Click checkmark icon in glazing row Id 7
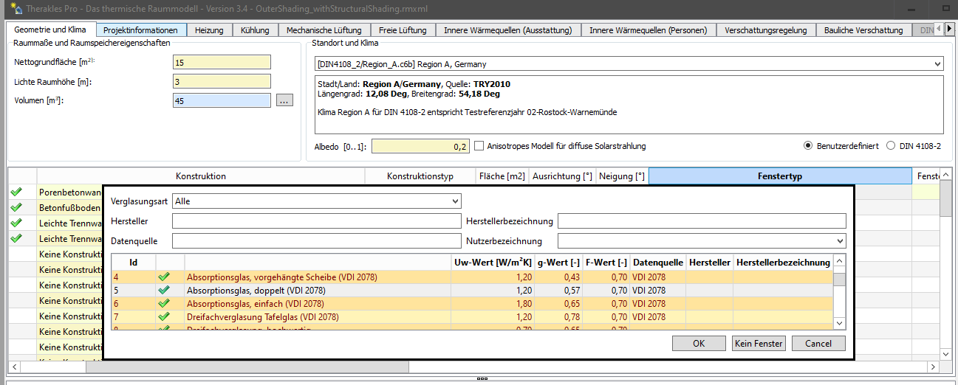Screen dimensions: 958x385 click(164, 316)
